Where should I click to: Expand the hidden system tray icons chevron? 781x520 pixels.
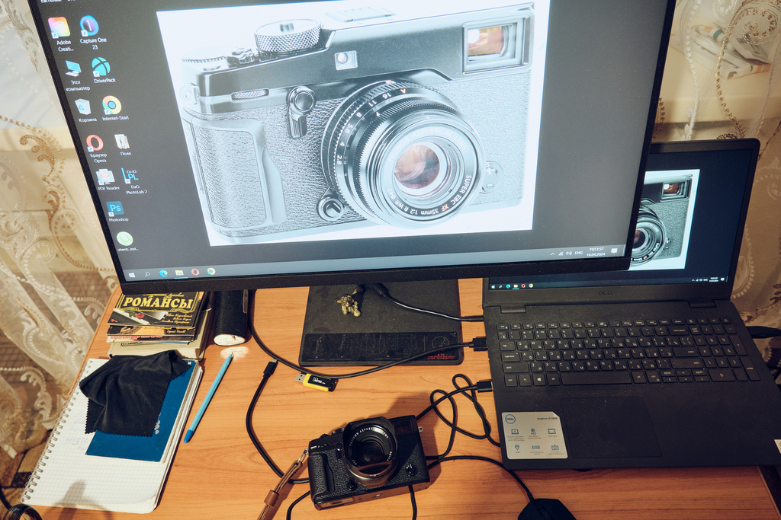point(551,253)
